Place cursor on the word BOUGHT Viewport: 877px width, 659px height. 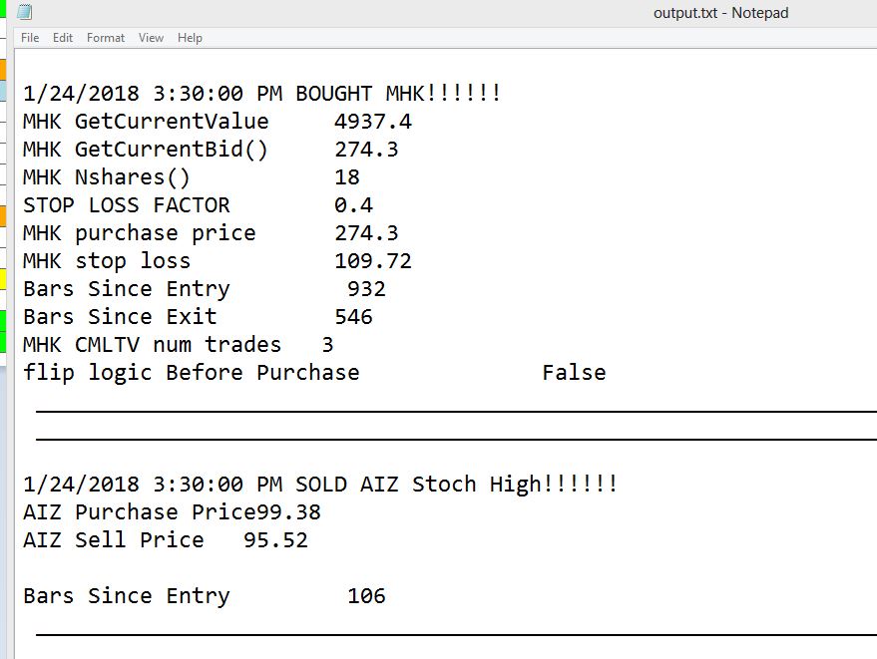[x=333, y=94]
